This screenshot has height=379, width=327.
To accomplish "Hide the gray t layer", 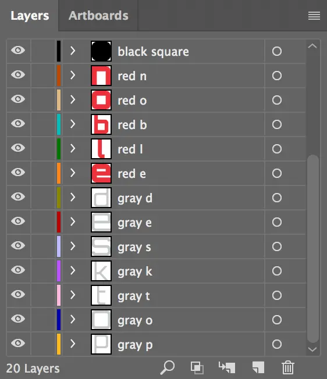I will click(18, 294).
